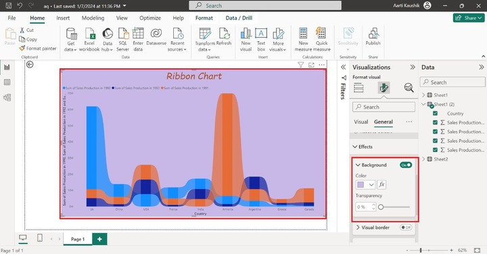
Task: Collapse the Data pane
Action: pyautogui.click(x=481, y=68)
